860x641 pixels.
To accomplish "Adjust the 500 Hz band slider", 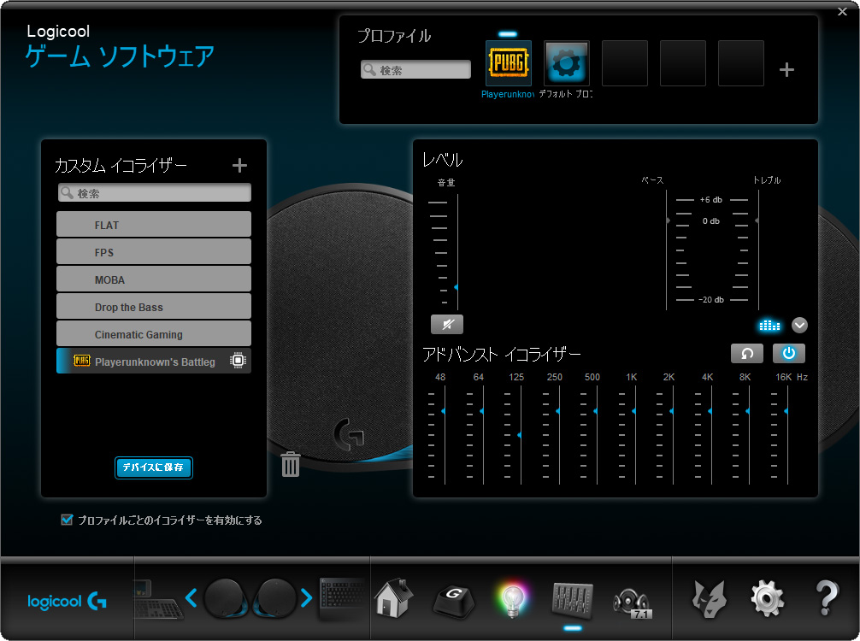I will coord(596,411).
